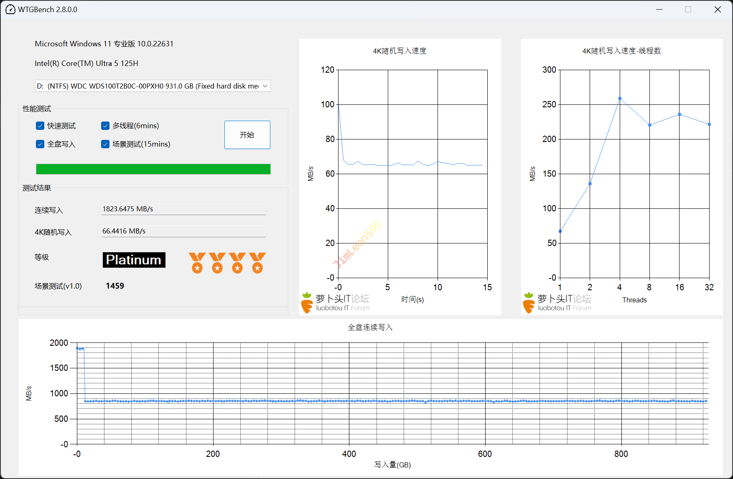
Task: Open the drive selection dropdown
Action: click(153, 86)
